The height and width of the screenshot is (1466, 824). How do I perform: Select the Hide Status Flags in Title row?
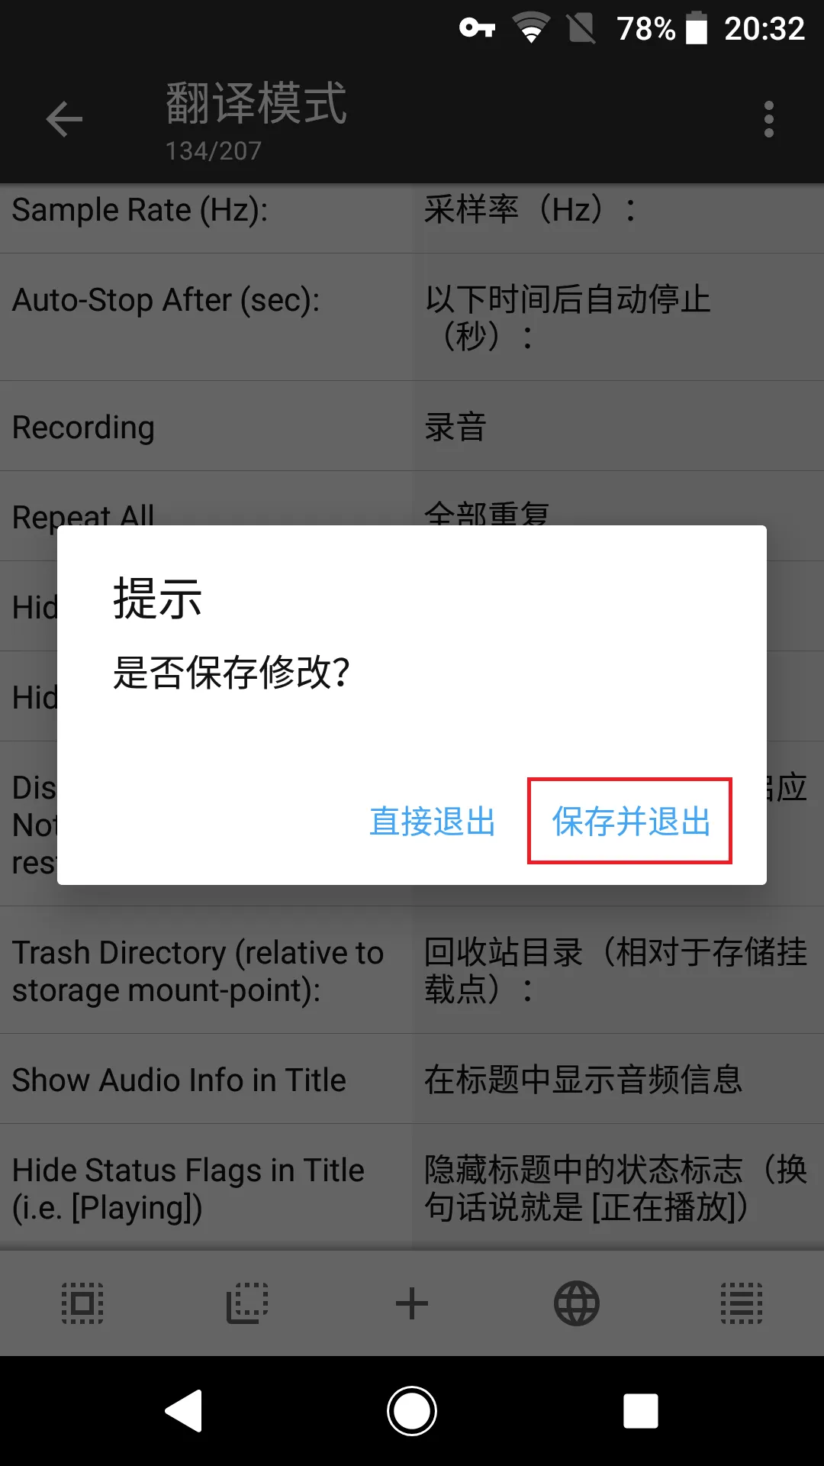pos(412,1187)
